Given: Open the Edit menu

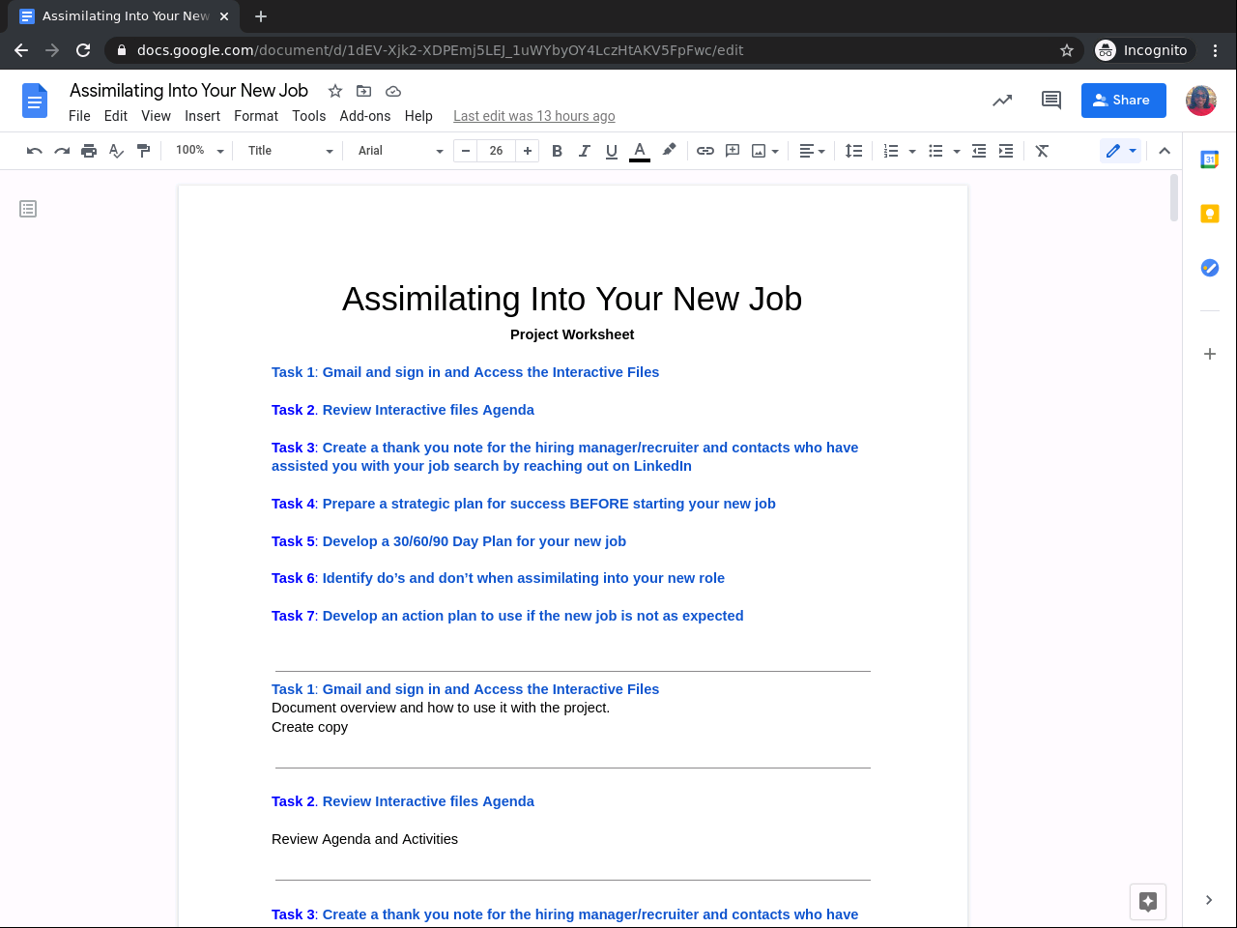Looking at the screenshot, I should [x=116, y=116].
